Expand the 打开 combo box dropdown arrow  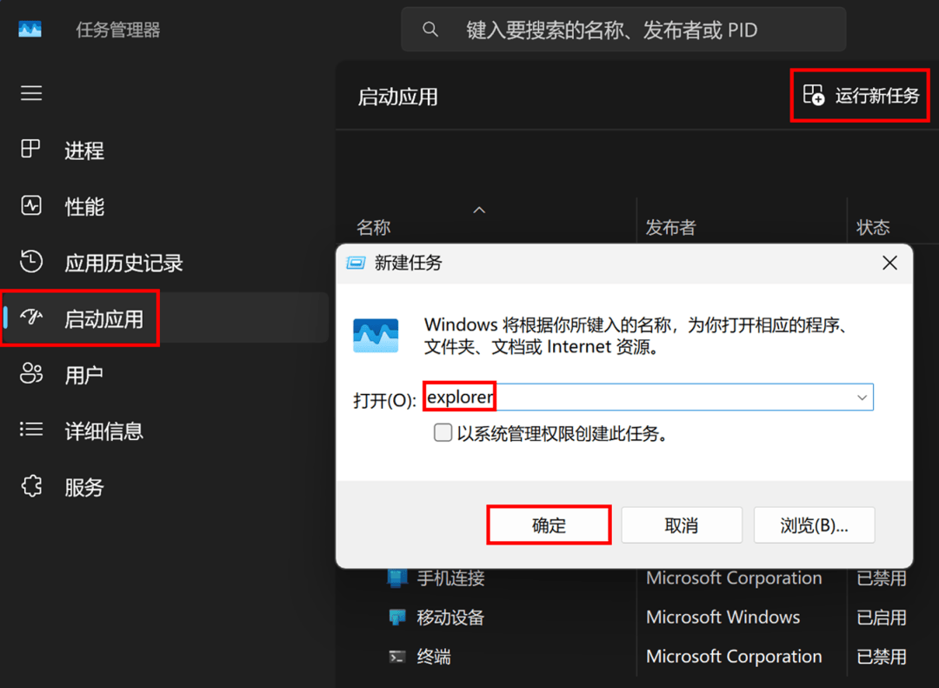coord(862,398)
